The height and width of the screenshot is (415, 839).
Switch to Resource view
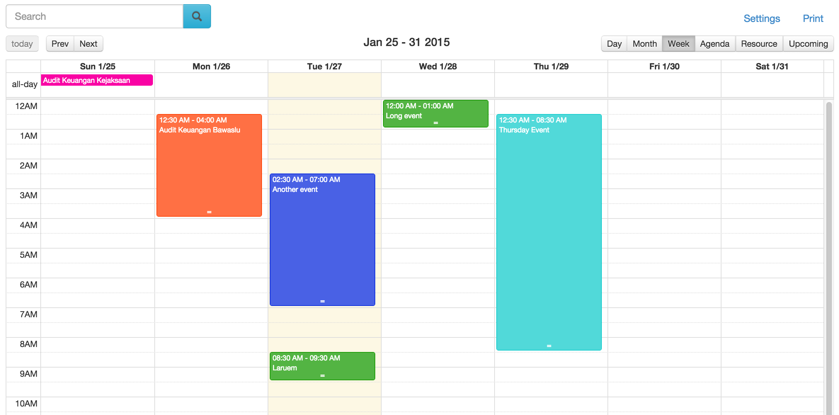(759, 43)
